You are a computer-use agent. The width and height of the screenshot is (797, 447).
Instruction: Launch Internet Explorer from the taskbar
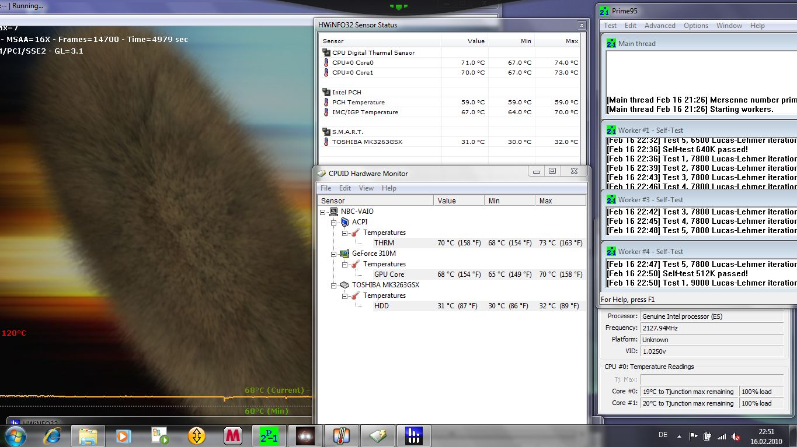coord(53,436)
